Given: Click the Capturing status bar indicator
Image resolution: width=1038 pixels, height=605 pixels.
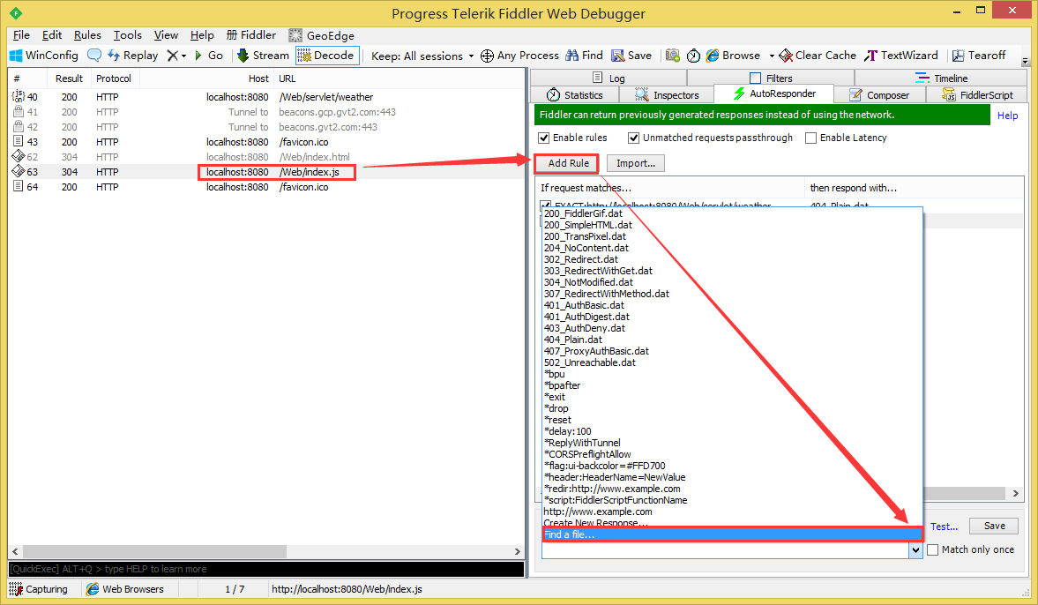Looking at the screenshot, I should [x=39, y=589].
